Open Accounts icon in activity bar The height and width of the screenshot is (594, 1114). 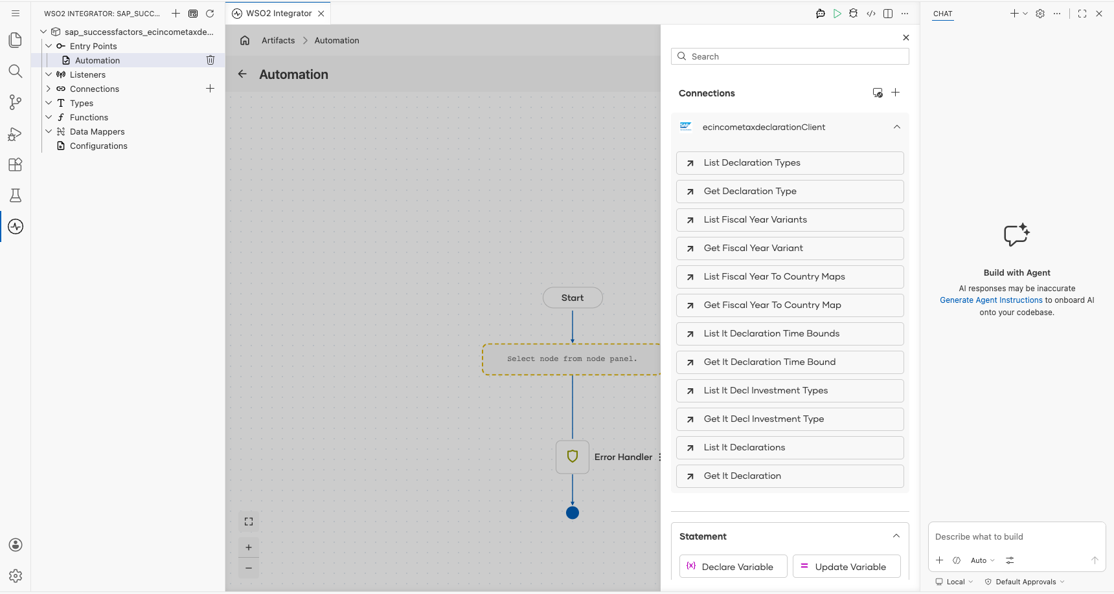[16, 545]
